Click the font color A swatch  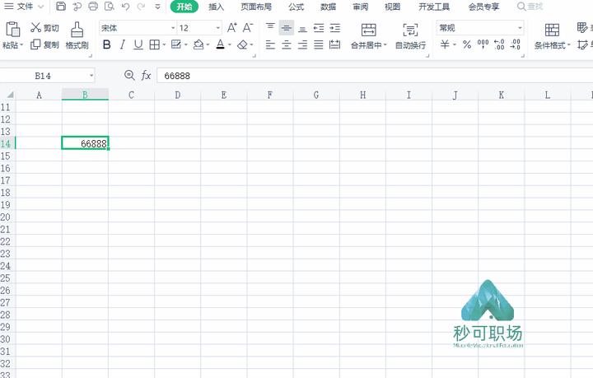pyautogui.click(x=220, y=45)
